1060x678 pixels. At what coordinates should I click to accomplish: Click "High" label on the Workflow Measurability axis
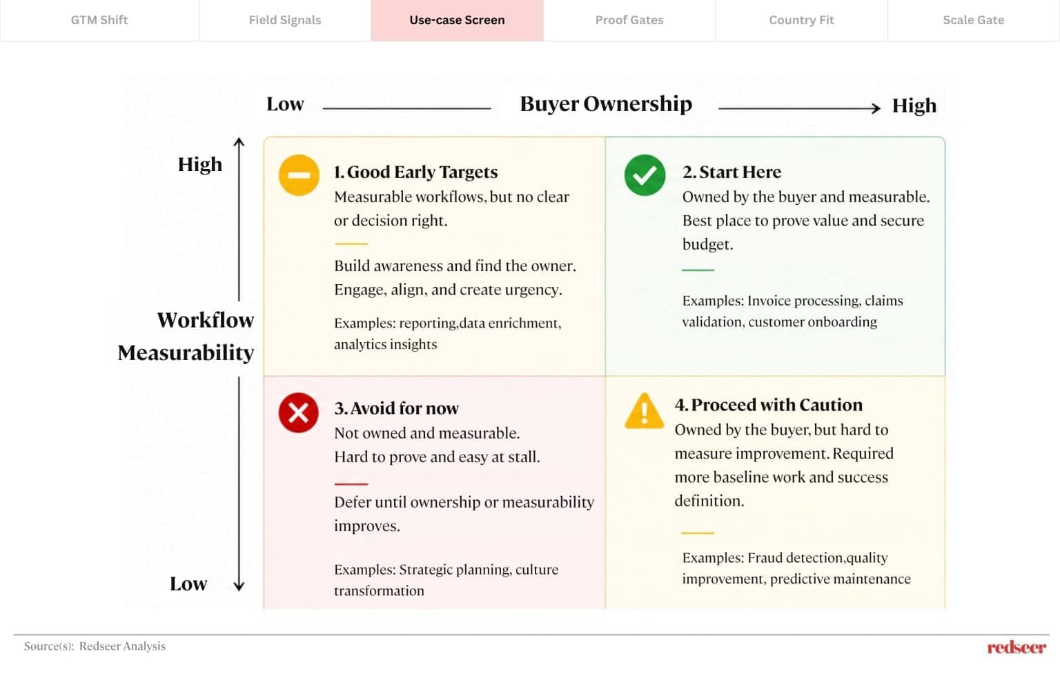(200, 164)
